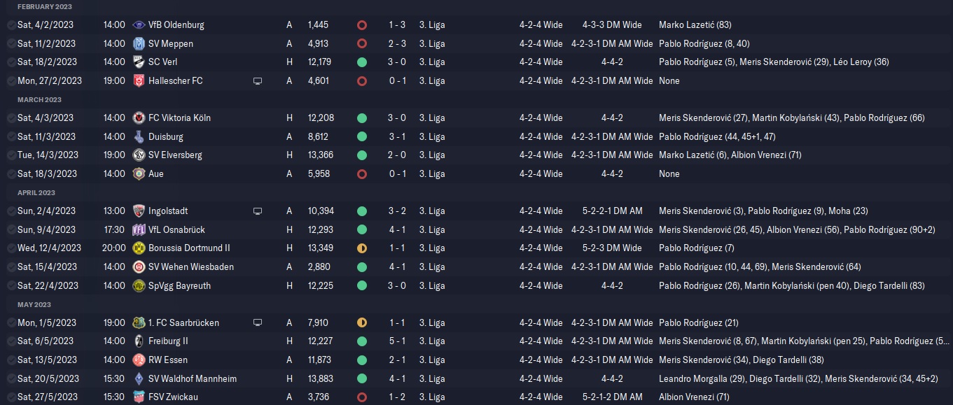This screenshot has height=405, width=953.
Task: Click the TV icon on the Ingolstadt fixture
Action: 258,211
